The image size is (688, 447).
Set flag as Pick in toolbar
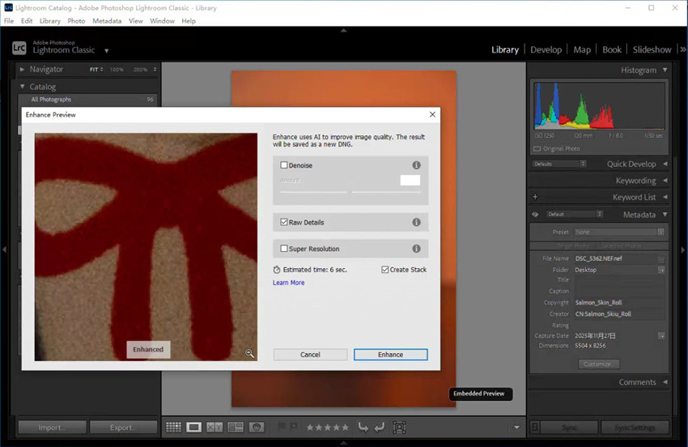282,427
